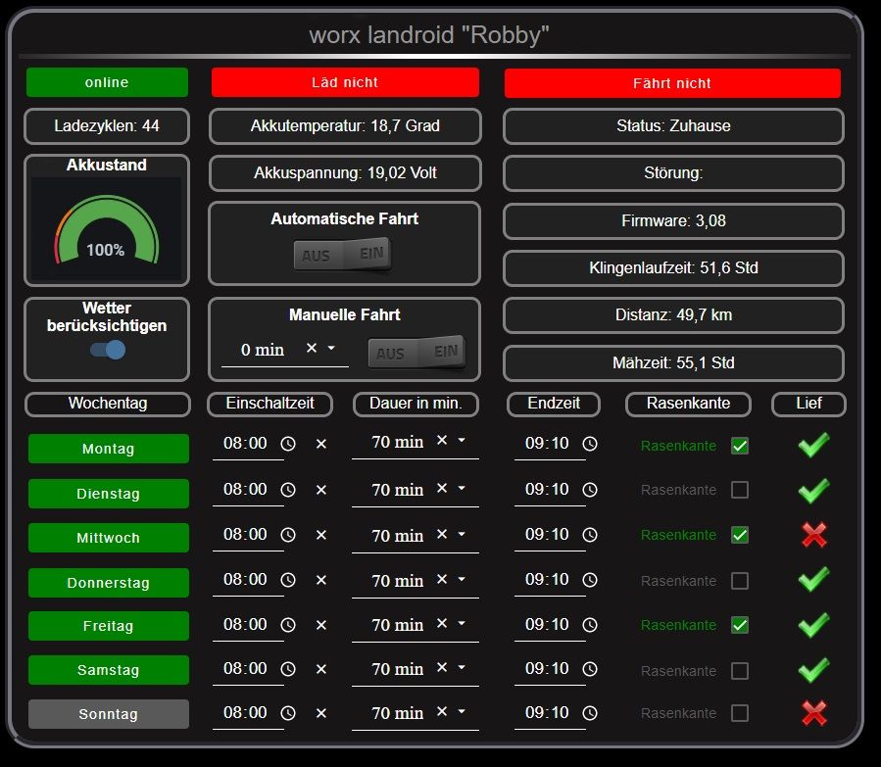Expand the Mittwoch Dauer dropdown arrow

(x=462, y=534)
